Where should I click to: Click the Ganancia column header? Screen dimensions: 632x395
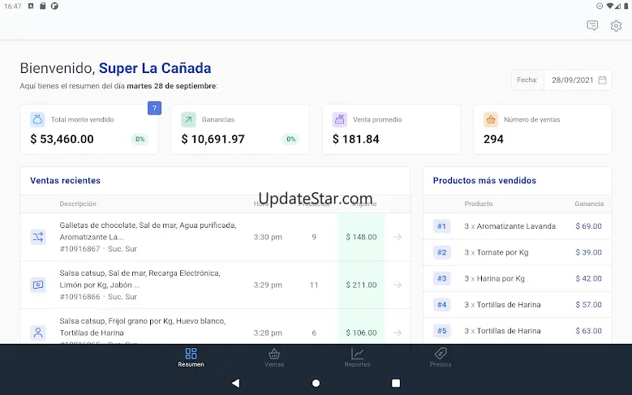pos(589,204)
